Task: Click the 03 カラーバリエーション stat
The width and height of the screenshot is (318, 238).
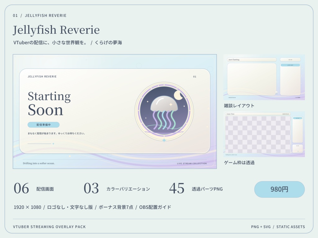Action: click(x=117, y=188)
